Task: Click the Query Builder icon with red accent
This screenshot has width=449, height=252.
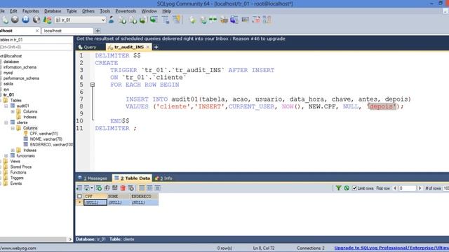Action: [256, 20]
